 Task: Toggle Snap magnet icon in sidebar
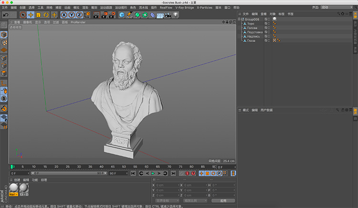point(4,108)
